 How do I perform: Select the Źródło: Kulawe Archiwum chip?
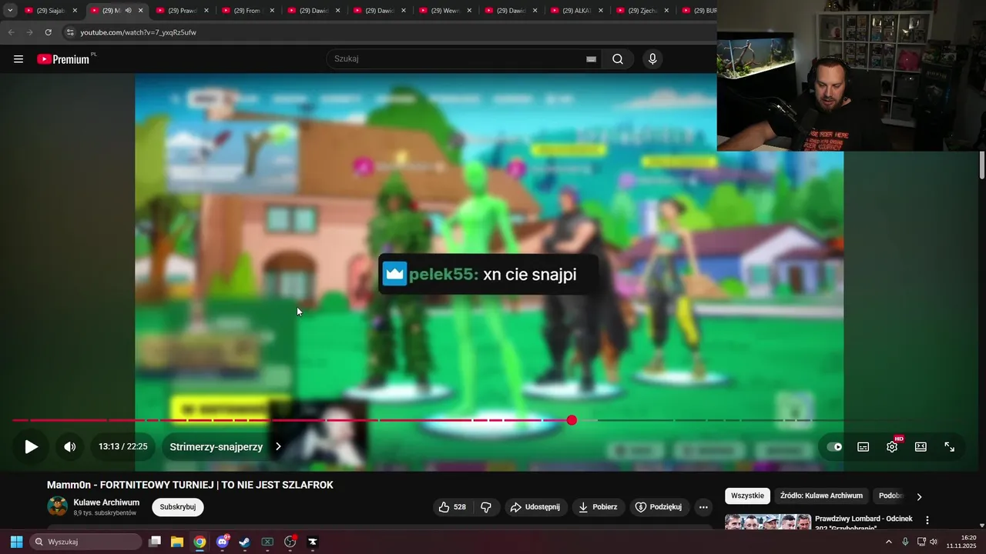tap(821, 496)
